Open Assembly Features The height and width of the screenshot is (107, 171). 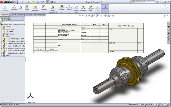click(x=62, y=8)
